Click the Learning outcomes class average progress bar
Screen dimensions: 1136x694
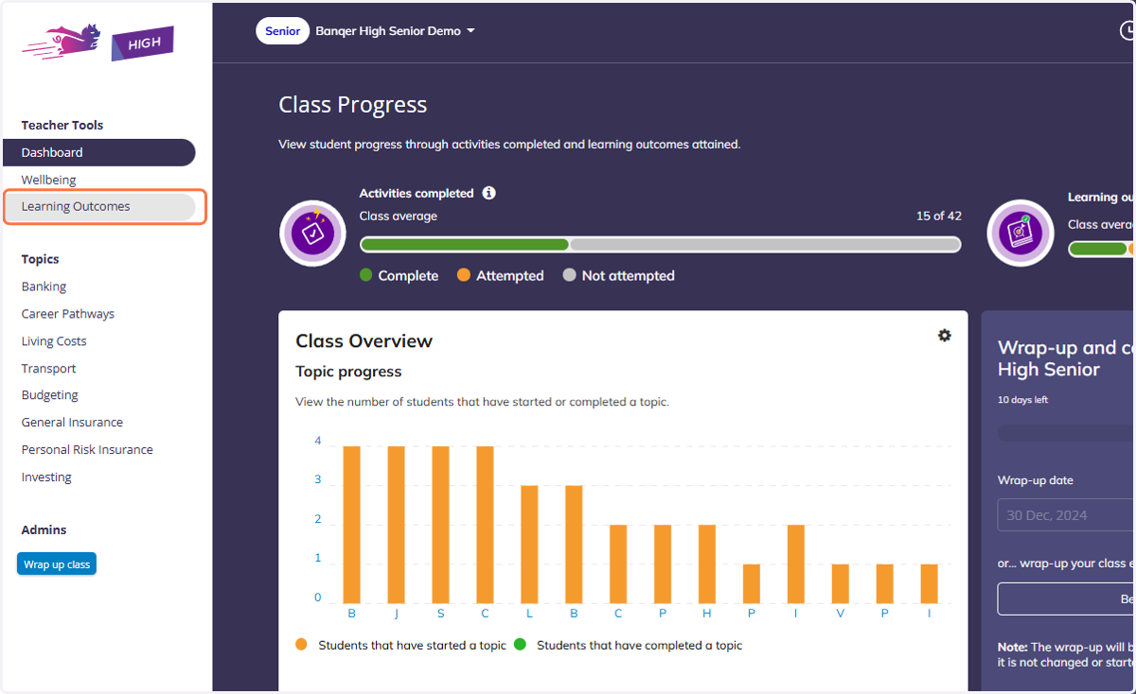(x=1102, y=249)
